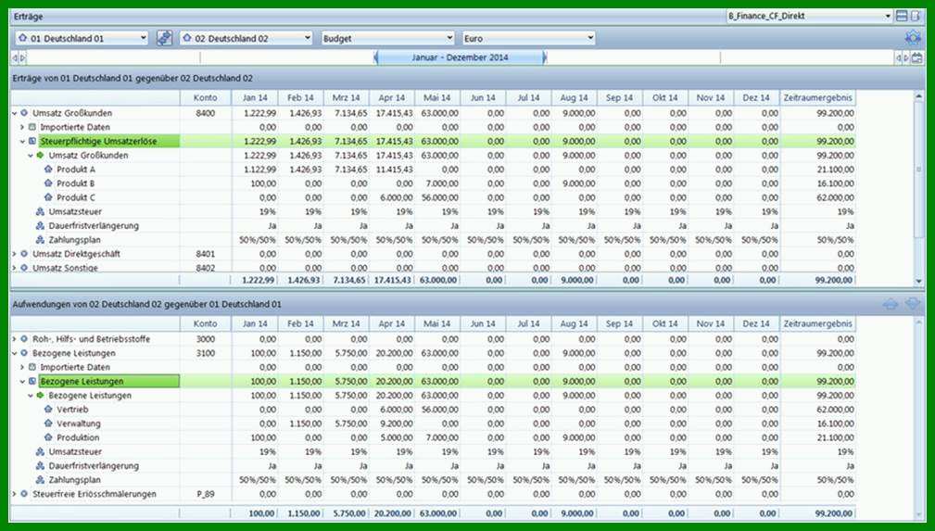This screenshot has height=531, width=935.
Task: Click the first layout icon beside B_Finance_CF_Direkt
Action: tap(902, 16)
